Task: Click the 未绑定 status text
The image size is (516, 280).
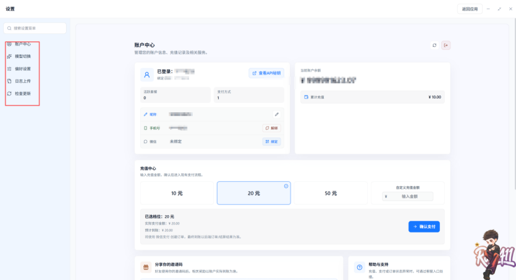Action: point(176,141)
